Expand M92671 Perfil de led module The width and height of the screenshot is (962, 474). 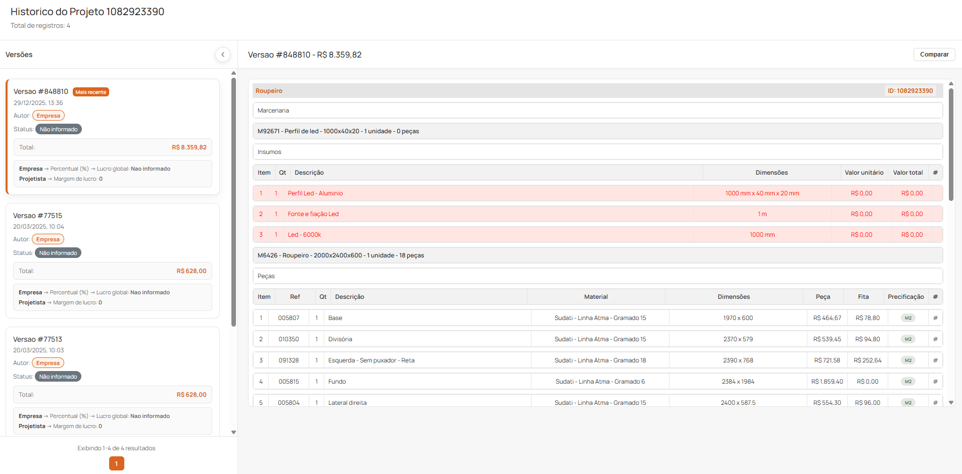pos(597,131)
